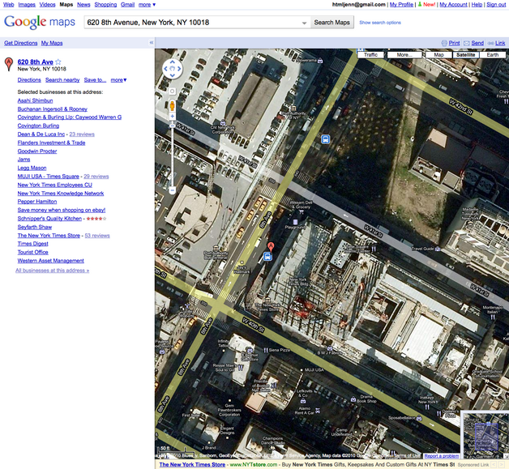The width and height of the screenshot is (509, 469).
Task: Open Western Asset Management link
Action: pos(50,261)
